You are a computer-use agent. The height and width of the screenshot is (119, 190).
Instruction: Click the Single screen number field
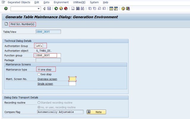(x=72, y=84)
